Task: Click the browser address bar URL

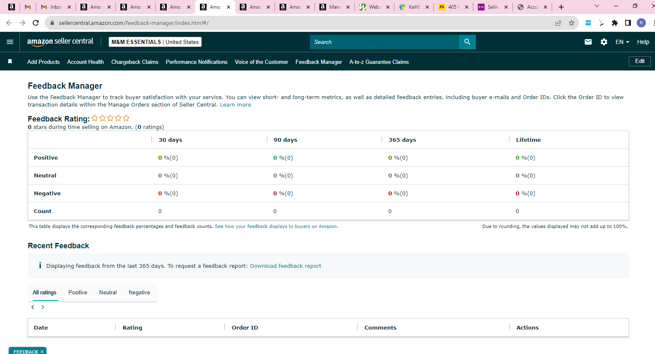Action: (x=134, y=23)
